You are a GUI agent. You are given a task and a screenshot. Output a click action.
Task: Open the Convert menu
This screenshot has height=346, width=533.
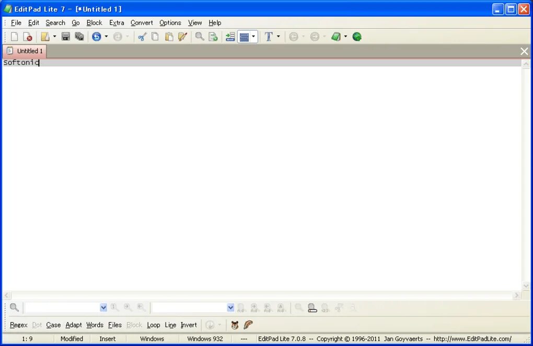pos(141,22)
